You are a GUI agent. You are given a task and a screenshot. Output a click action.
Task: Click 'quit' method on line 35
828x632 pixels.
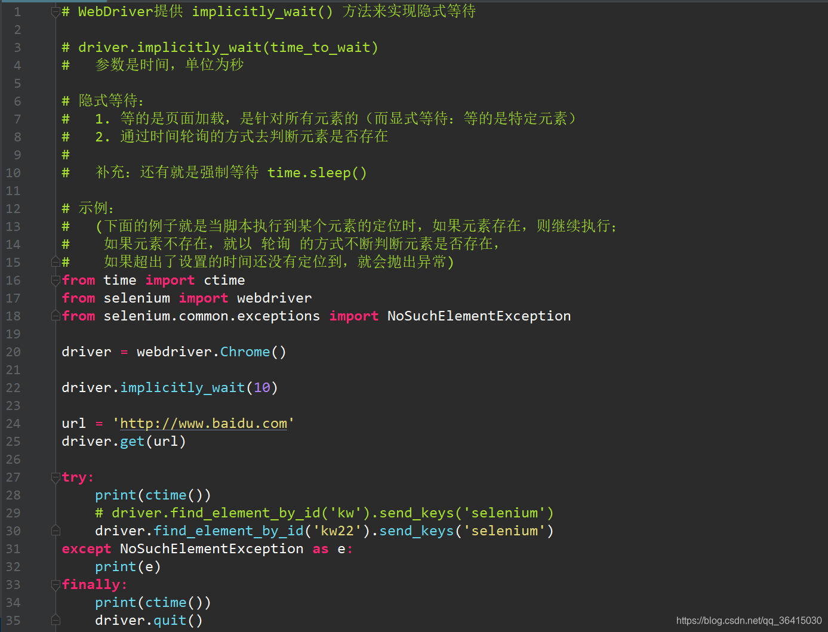coord(170,621)
